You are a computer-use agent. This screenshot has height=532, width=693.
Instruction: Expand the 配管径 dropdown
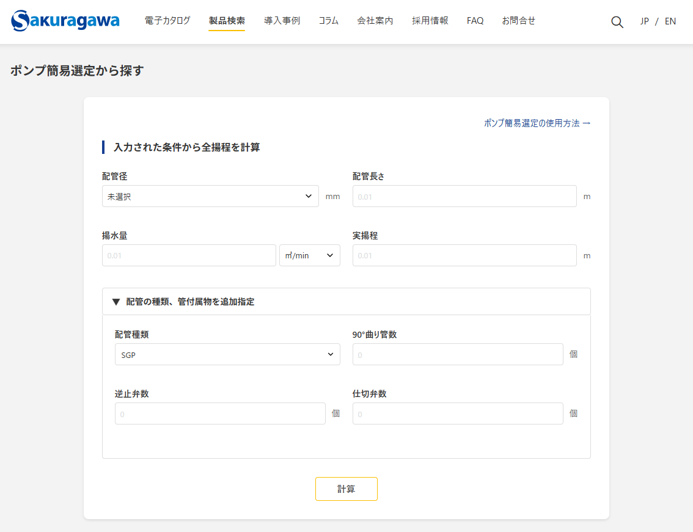[210, 196]
